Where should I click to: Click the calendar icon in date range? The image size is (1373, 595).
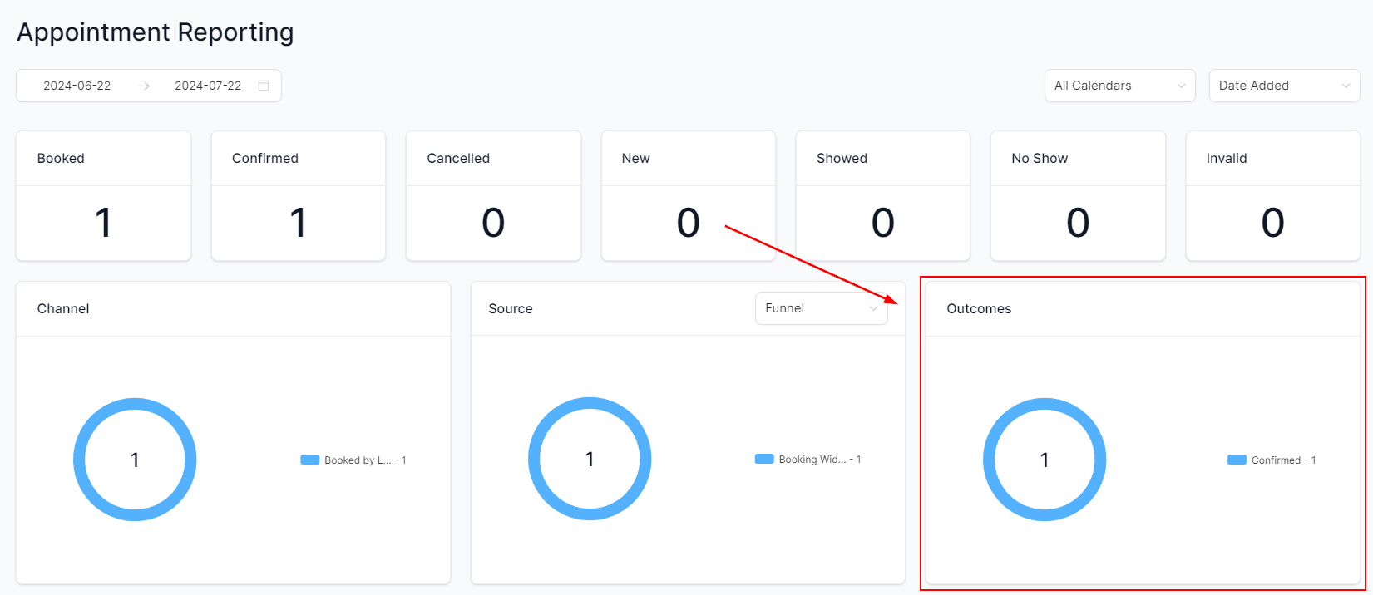(264, 86)
